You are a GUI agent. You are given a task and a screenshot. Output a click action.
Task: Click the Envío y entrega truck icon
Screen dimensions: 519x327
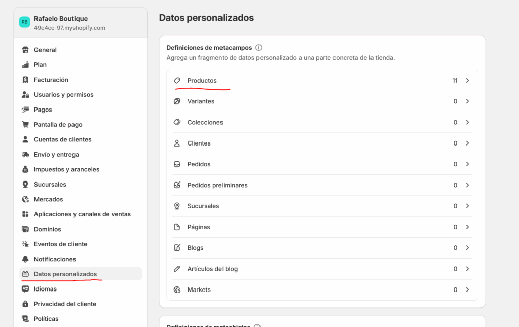25,155
